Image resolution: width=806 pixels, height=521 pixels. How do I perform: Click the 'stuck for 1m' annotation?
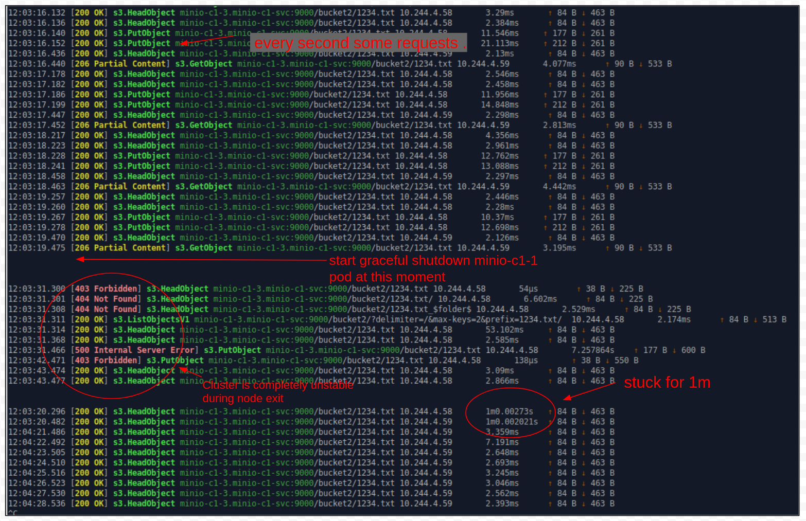[x=667, y=383]
